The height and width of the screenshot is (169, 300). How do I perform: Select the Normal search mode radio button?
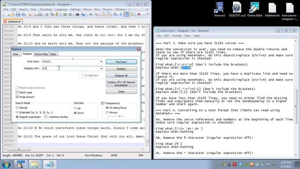click(x=17, y=108)
